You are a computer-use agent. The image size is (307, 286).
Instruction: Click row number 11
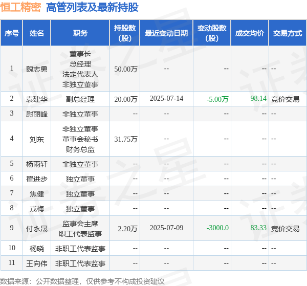[12, 262]
